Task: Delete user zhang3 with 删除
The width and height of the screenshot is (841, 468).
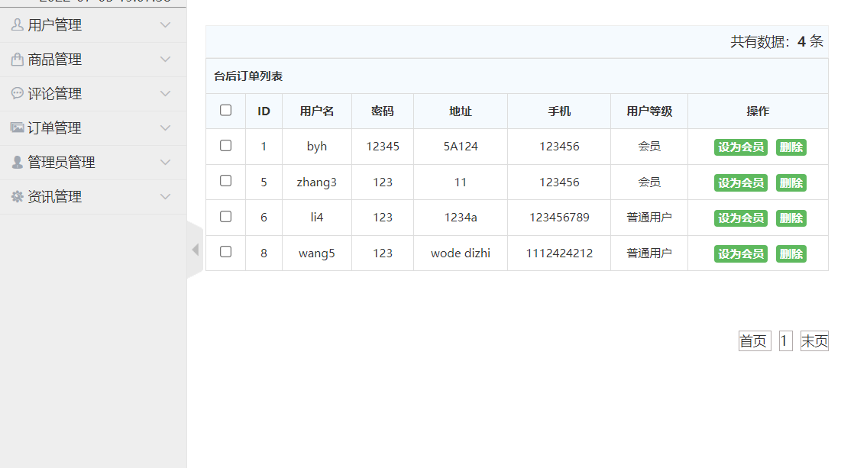Action: (791, 182)
